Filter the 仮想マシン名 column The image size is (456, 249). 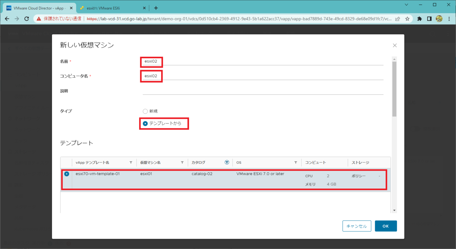tap(182, 163)
